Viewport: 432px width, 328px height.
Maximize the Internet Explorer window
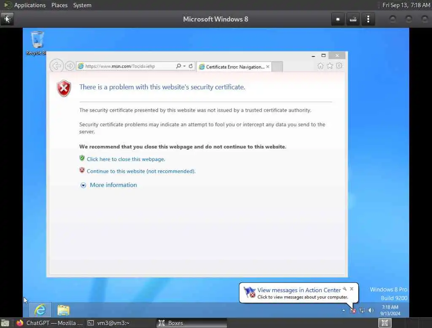click(x=324, y=56)
